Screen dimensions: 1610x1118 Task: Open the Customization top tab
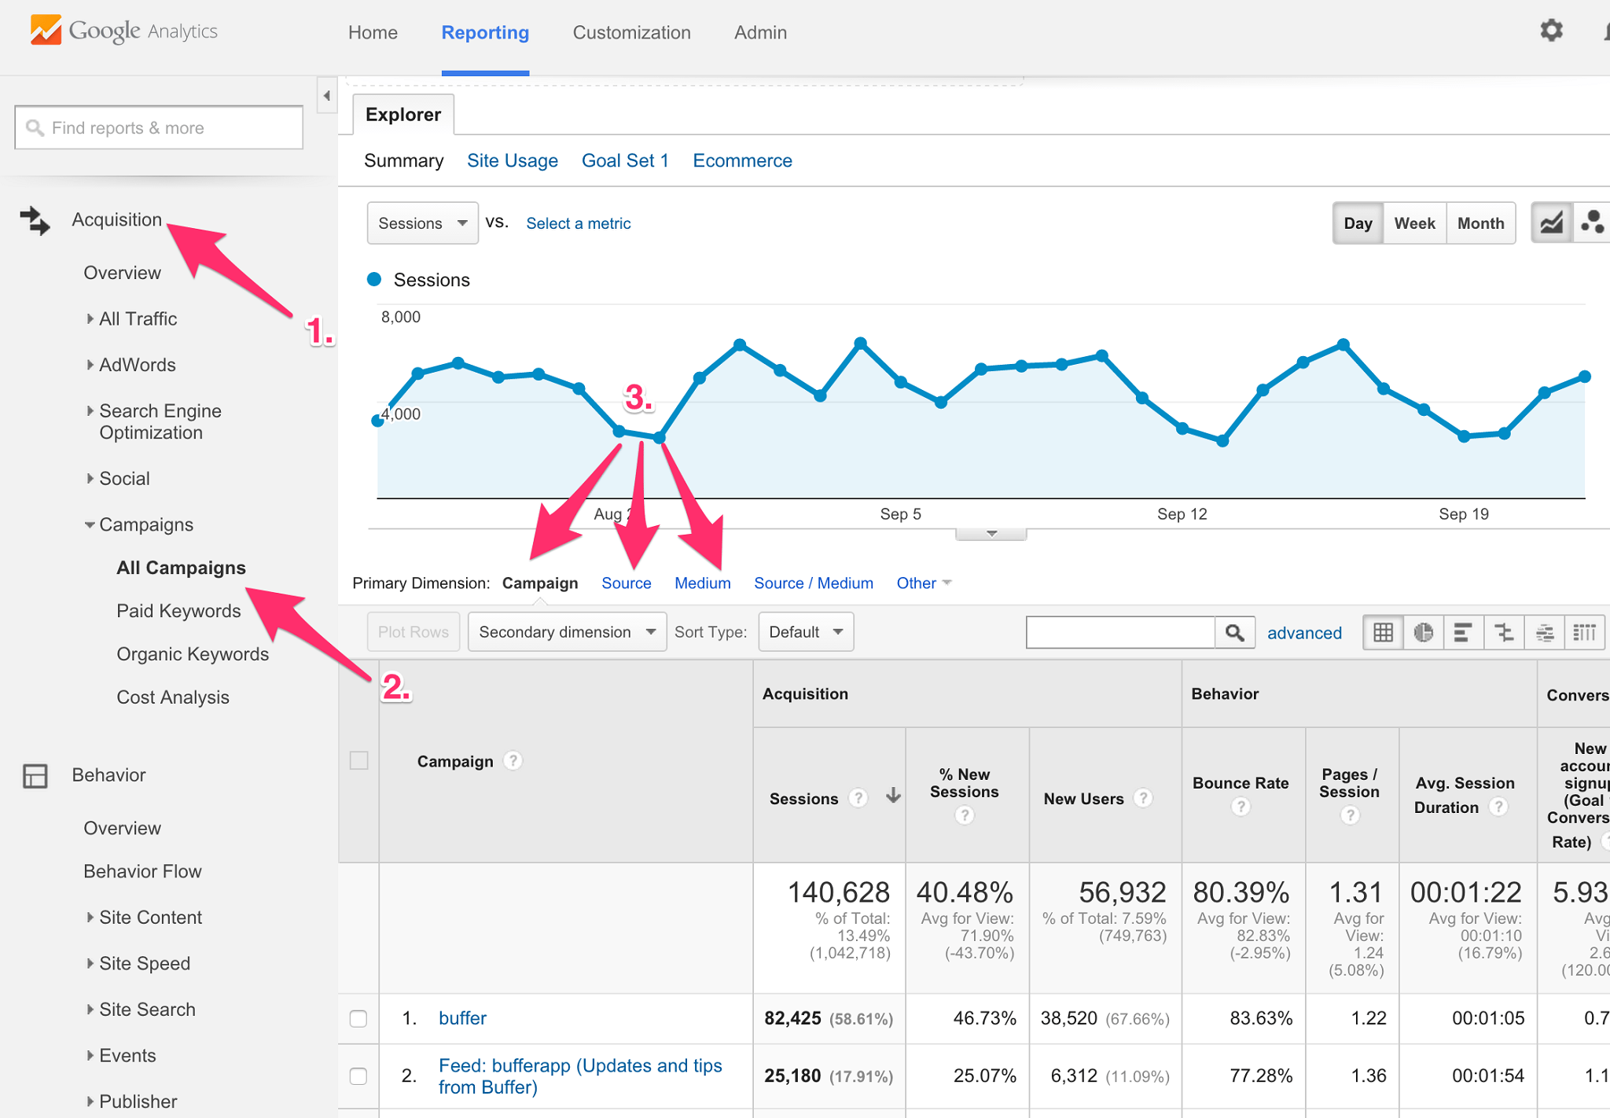click(631, 32)
